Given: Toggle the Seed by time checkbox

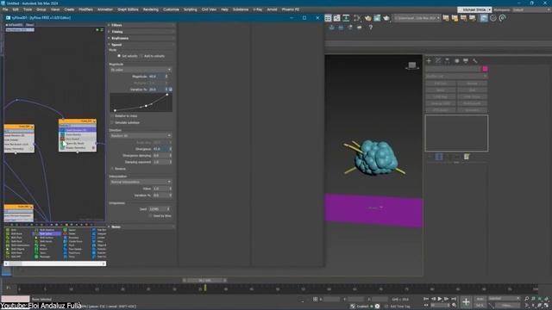Looking at the screenshot, I should pyautogui.click(x=150, y=216).
